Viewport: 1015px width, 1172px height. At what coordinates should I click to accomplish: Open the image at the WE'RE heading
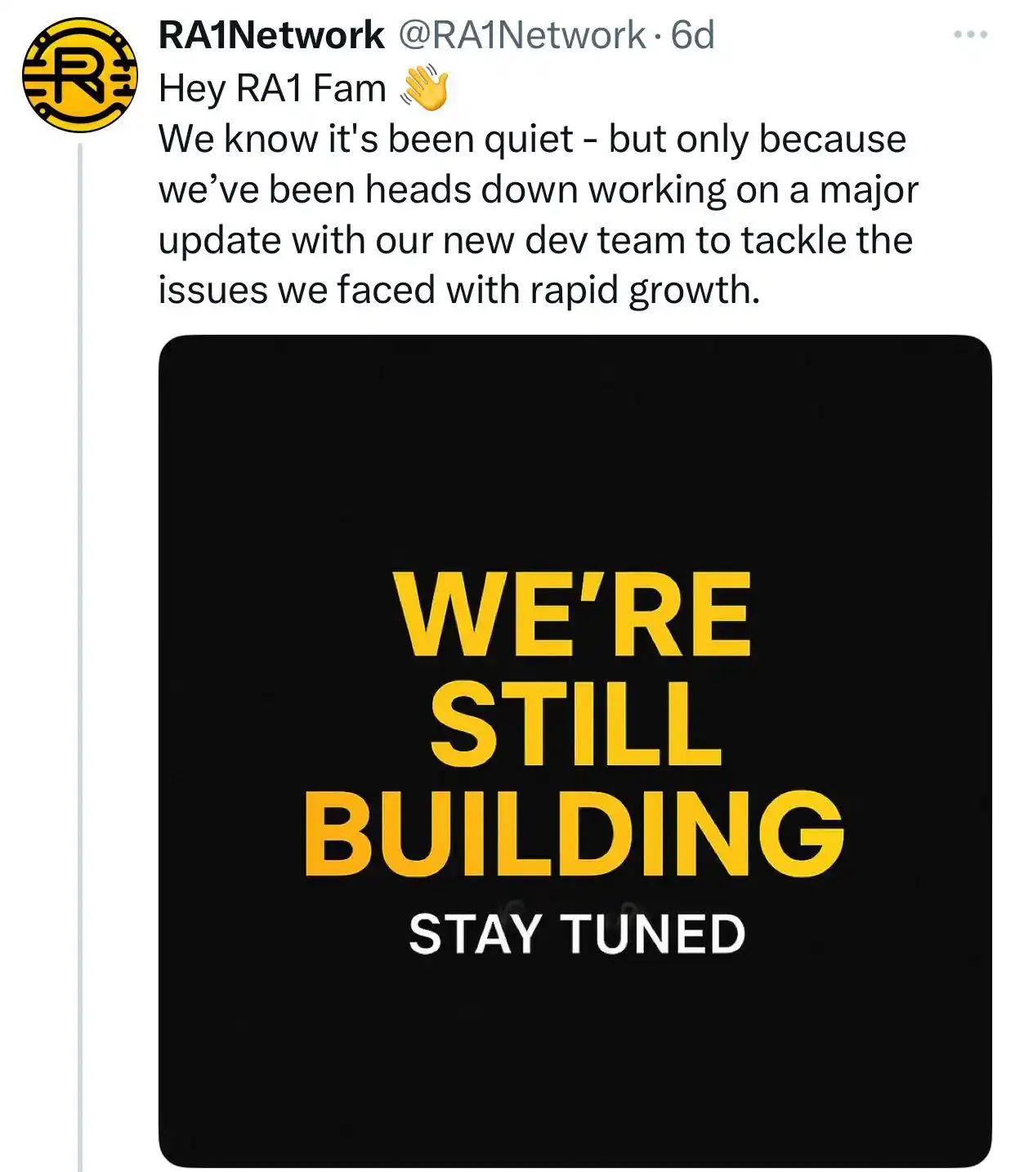(573, 614)
